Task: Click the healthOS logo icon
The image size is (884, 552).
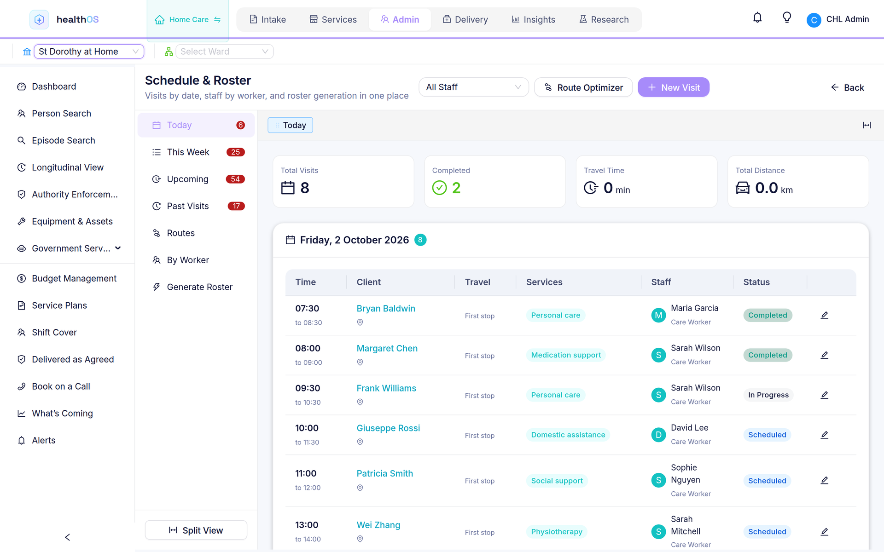Action: (39, 19)
